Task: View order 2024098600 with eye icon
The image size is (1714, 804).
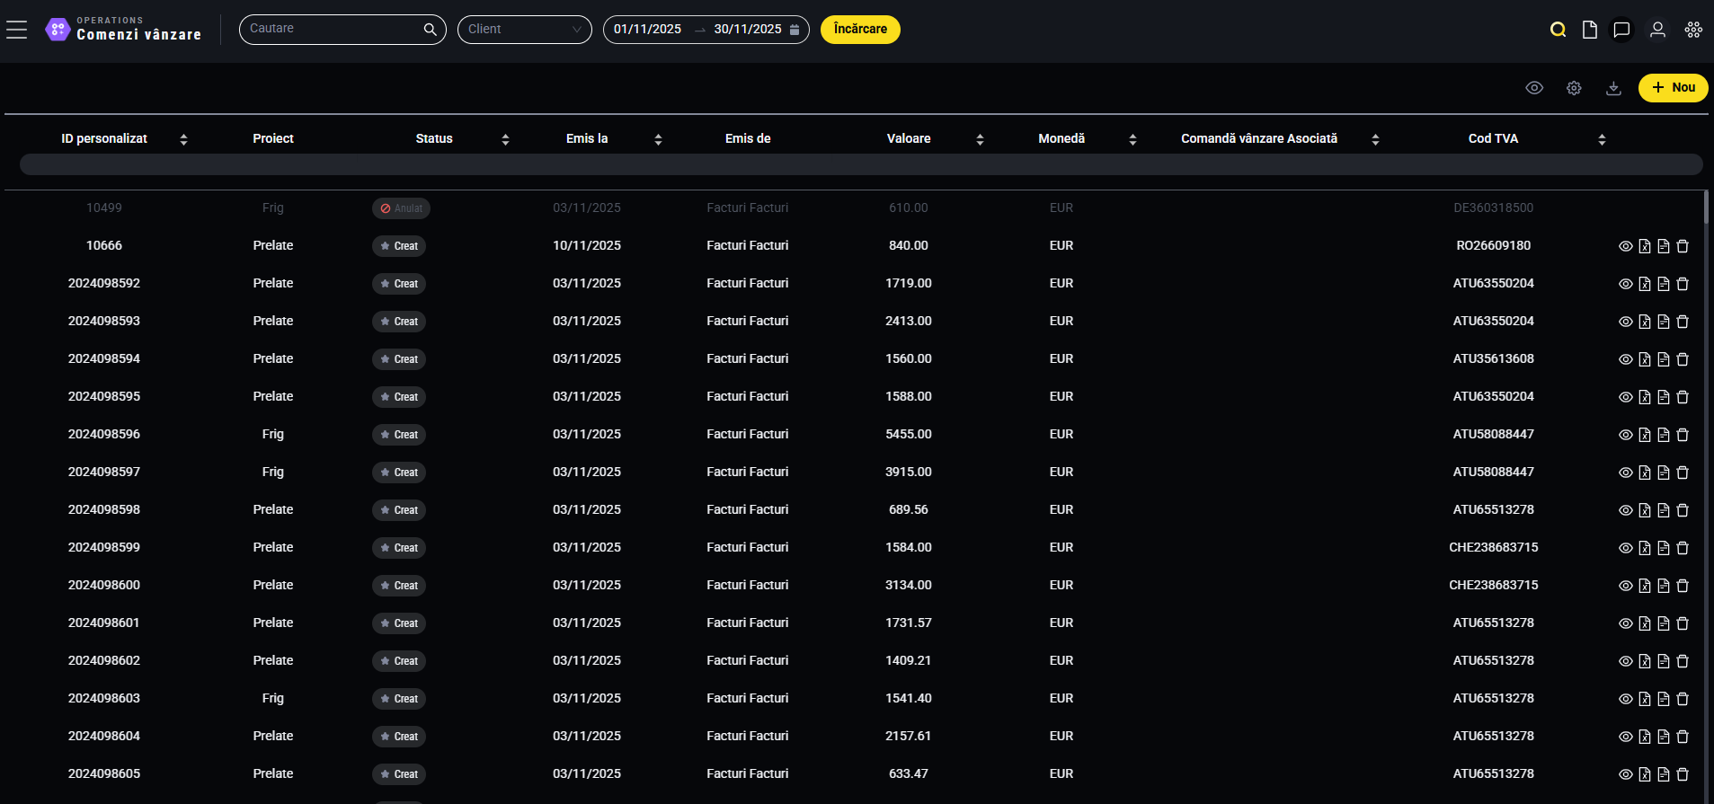Action: click(1625, 586)
